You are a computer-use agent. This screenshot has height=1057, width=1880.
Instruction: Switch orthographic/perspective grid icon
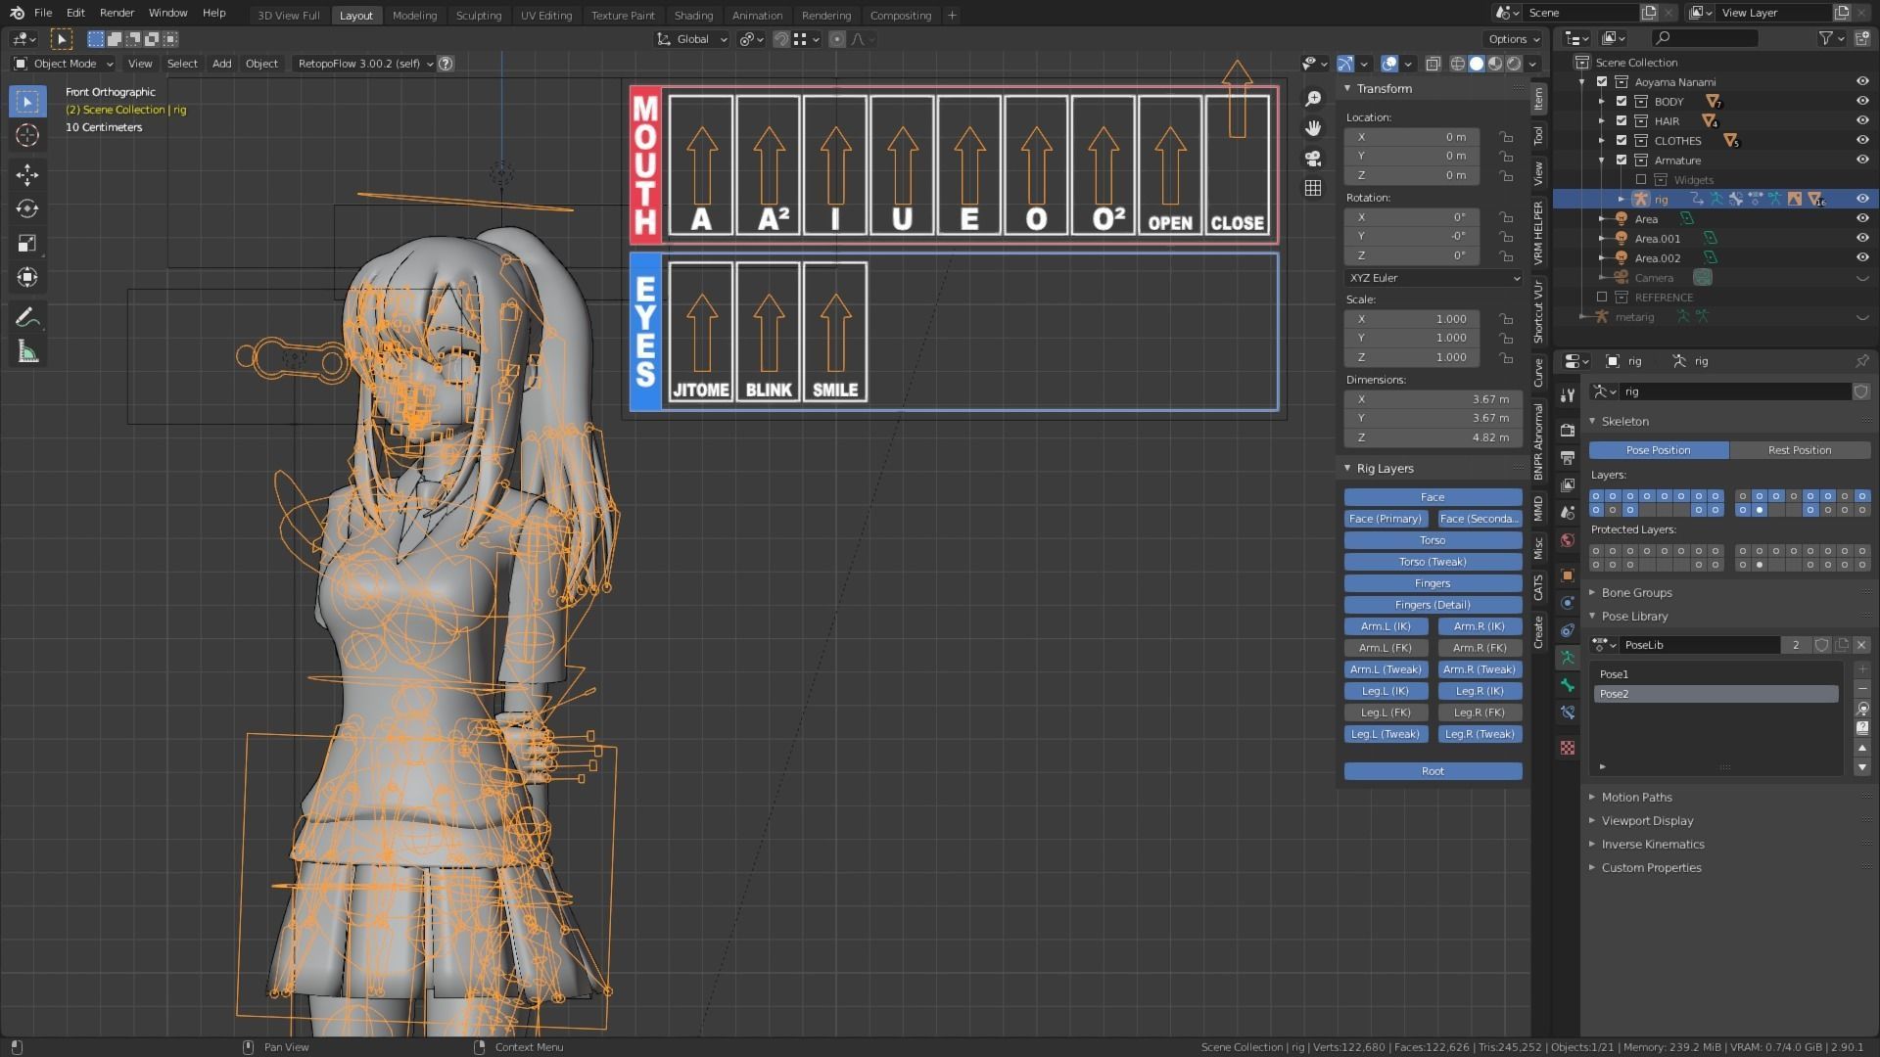pos(1313,188)
